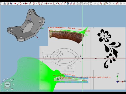Open the arc tool dropdown arrow

(x=23, y=4)
